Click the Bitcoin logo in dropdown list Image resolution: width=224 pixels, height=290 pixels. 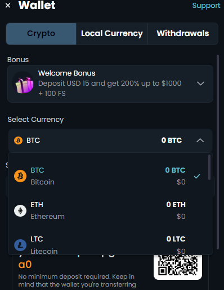pos(20,176)
